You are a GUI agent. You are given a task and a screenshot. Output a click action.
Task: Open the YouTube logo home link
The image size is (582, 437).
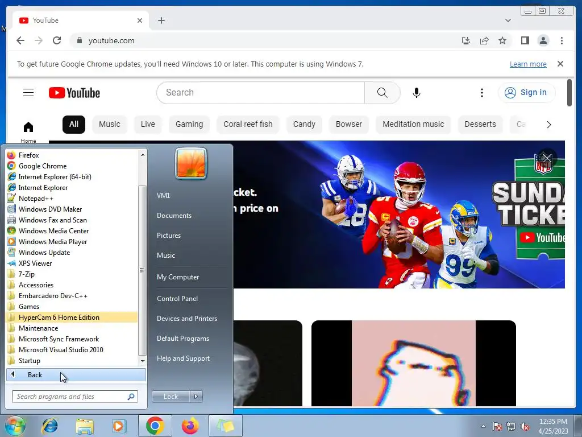pyautogui.click(x=74, y=93)
